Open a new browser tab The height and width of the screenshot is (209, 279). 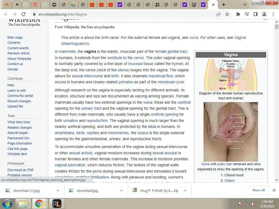click(x=224, y=5)
